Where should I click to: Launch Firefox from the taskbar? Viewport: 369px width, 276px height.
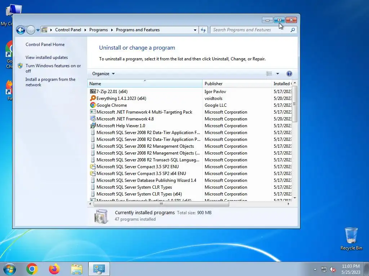(54, 269)
